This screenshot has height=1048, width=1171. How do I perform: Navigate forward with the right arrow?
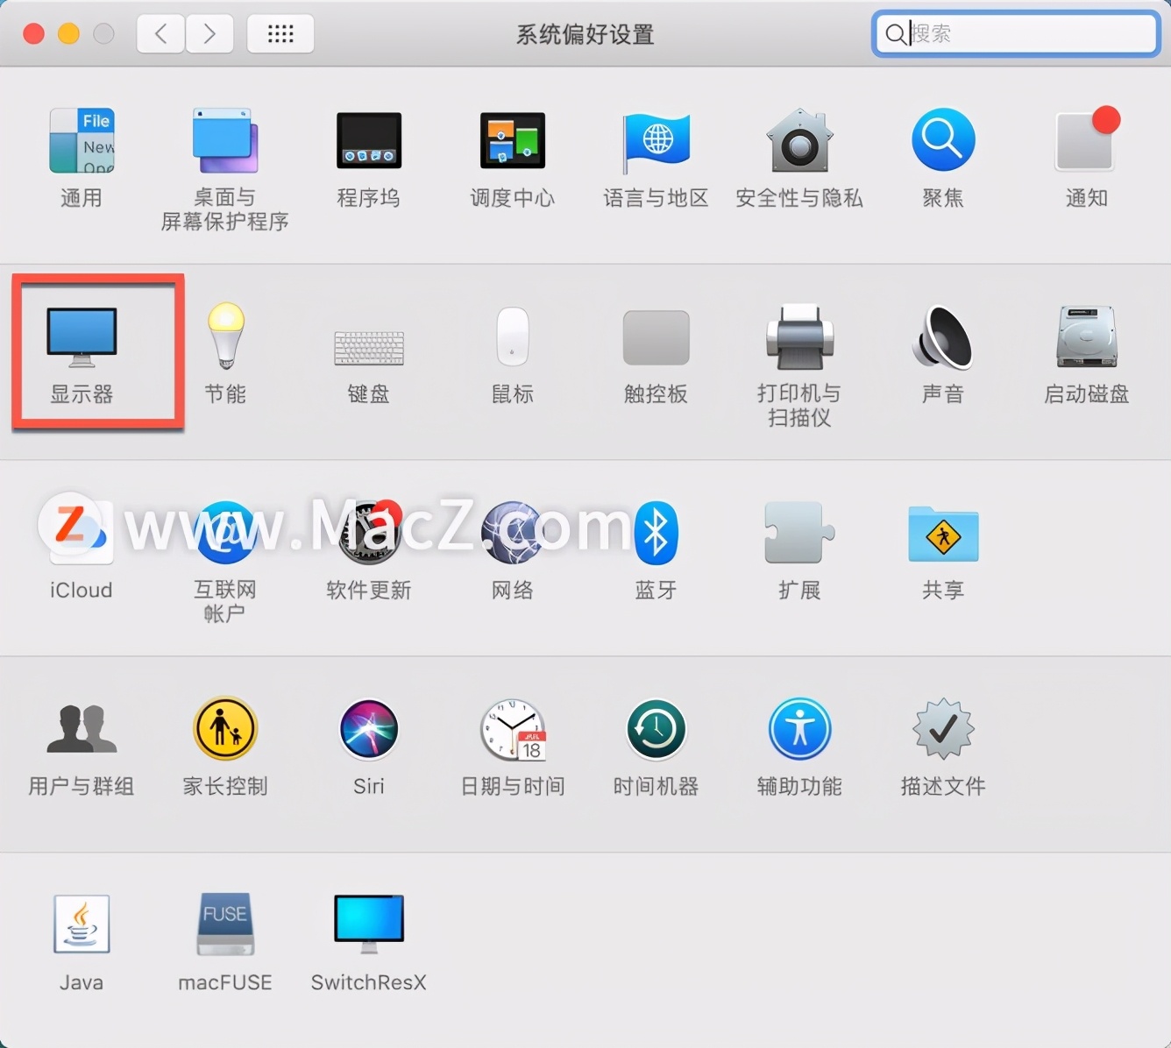[x=209, y=33]
